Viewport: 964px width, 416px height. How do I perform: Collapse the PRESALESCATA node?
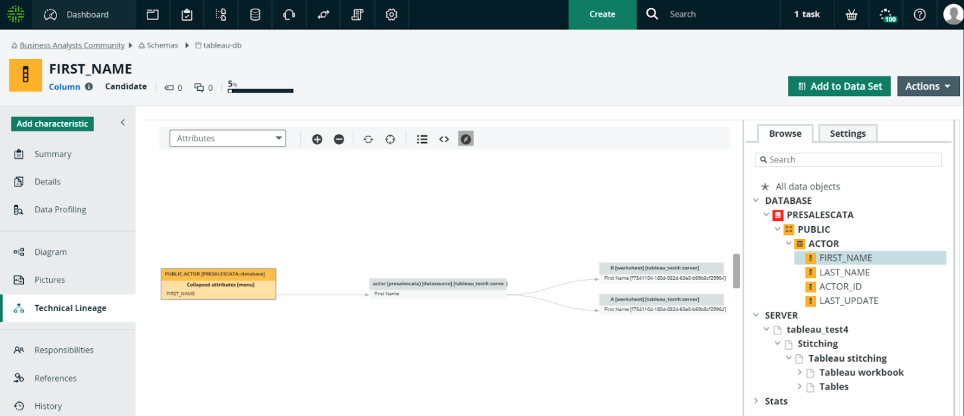tap(767, 215)
